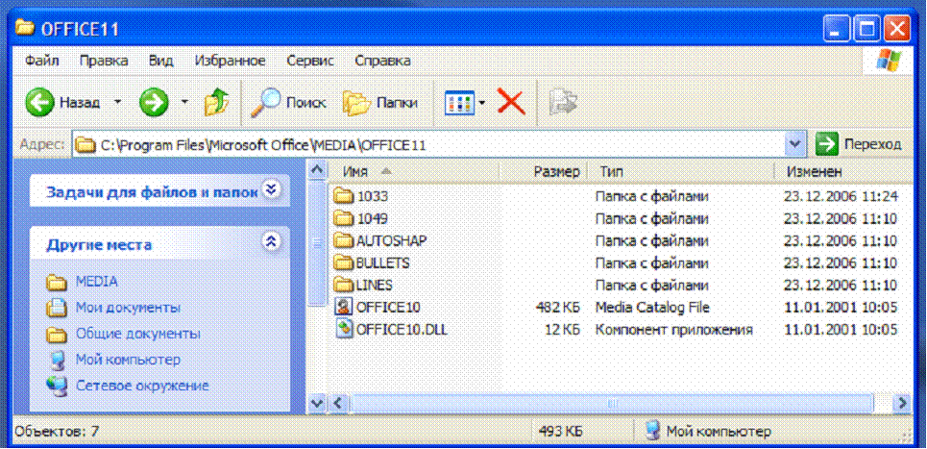
Task: Open Общие документы link
Action: [137, 334]
